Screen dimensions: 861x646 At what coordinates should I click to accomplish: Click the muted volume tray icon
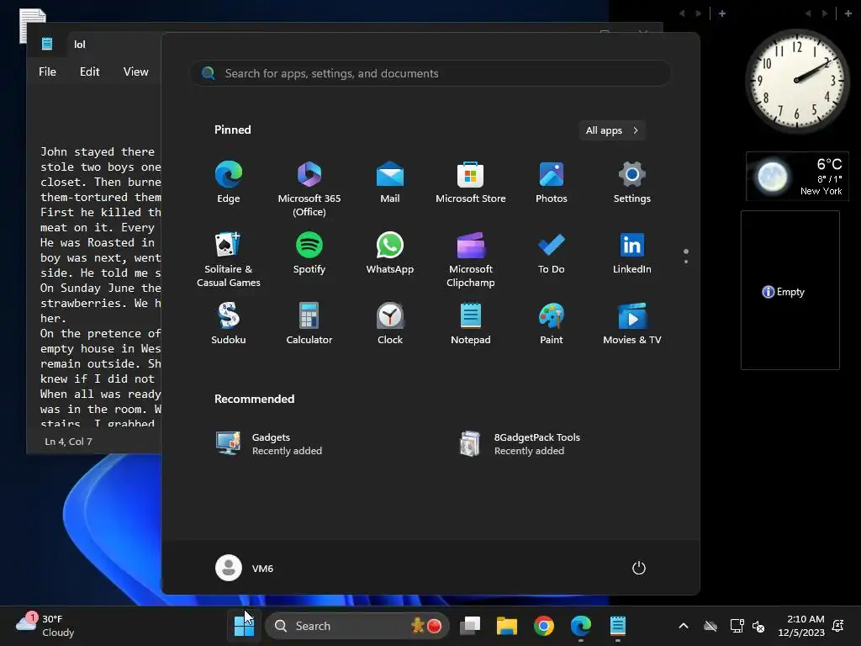pyautogui.click(x=758, y=626)
